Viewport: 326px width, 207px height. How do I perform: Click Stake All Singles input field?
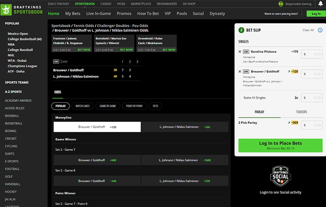tap(312, 97)
